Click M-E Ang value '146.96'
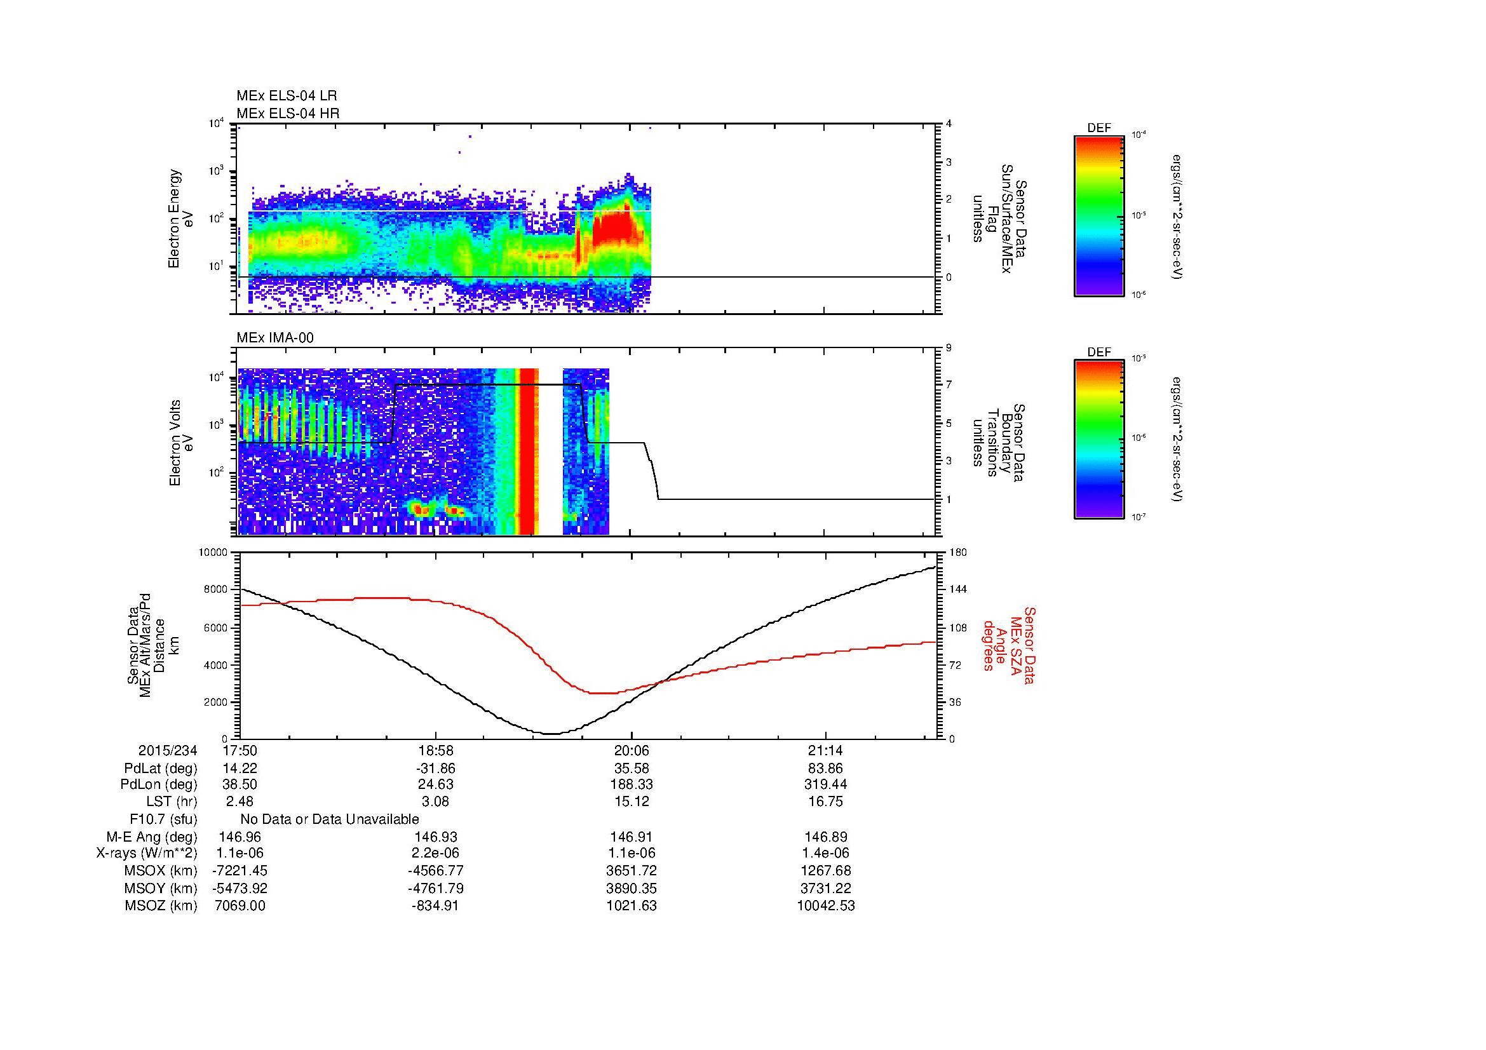1486x1050 pixels. [240, 837]
